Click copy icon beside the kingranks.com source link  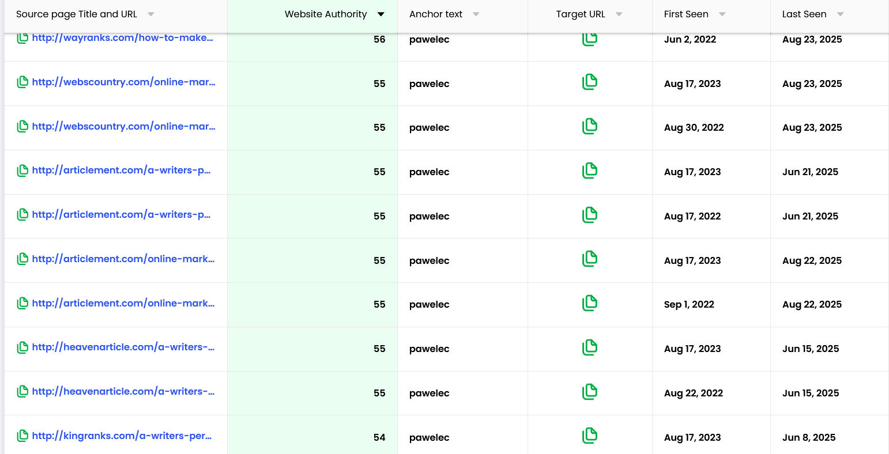pyautogui.click(x=22, y=436)
